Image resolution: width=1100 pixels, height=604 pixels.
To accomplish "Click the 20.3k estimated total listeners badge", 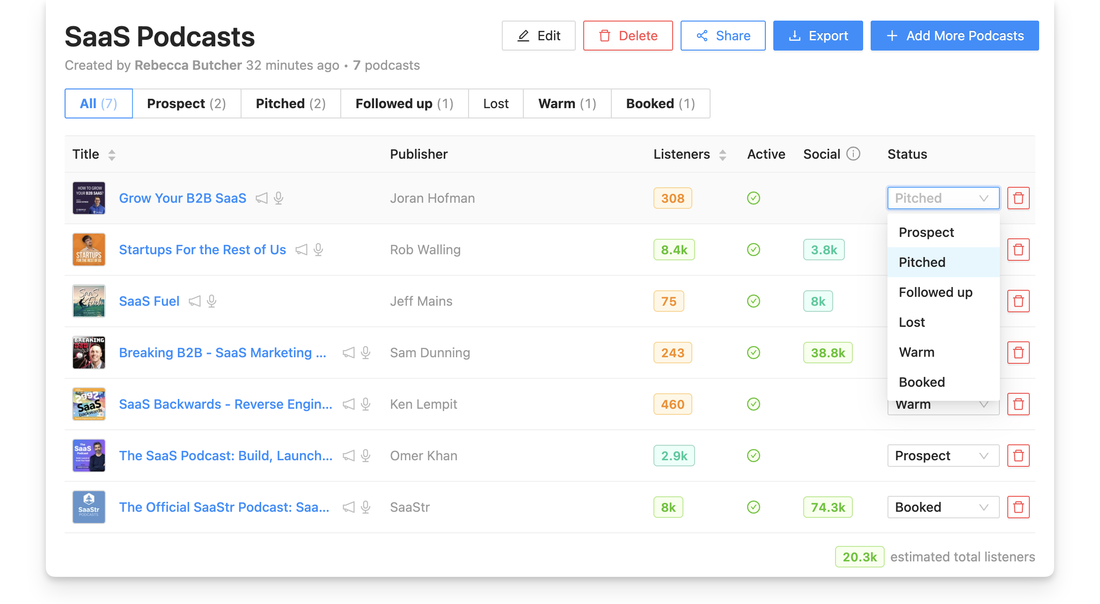I will (x=859, y=557).
